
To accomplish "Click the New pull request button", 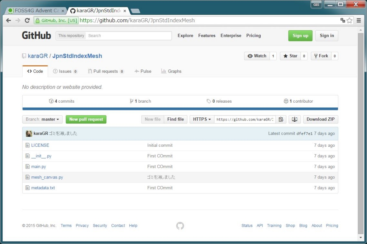I will 86,119.
